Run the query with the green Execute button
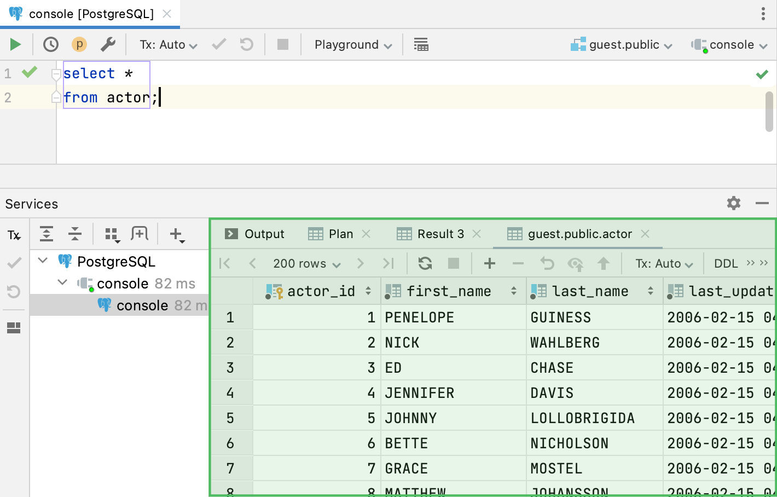This screenshot has height=497, width=777. pos(15,44)
